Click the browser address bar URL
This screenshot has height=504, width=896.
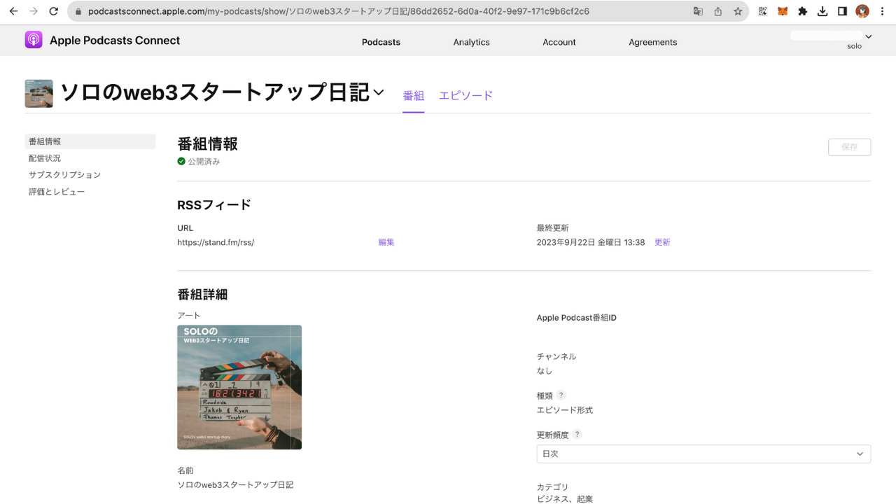339,12
